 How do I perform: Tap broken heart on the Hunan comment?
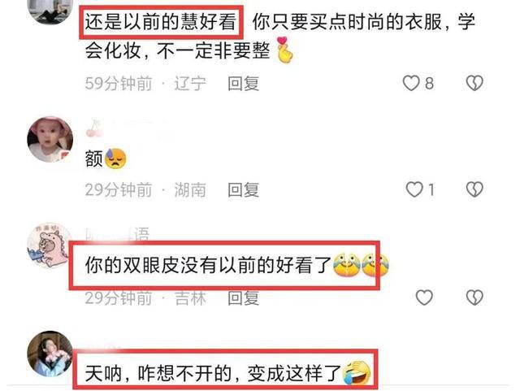click(474, 189)
